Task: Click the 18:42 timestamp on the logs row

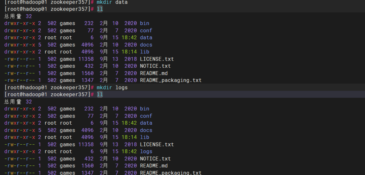Action: coord(129,151)
